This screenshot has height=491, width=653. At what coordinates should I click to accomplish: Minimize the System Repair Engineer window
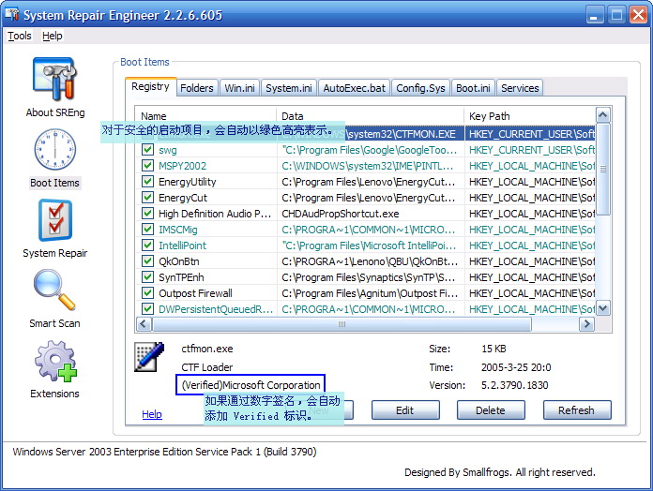(x=594, y=15)
